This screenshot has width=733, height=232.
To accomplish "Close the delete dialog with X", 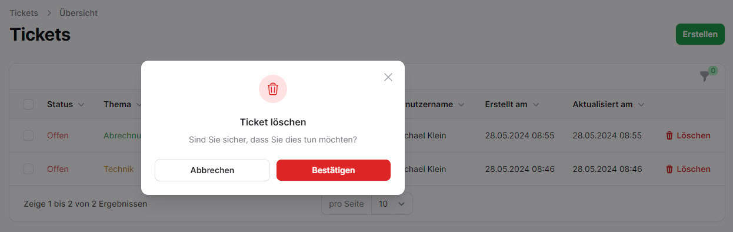I will coord(388,77).
